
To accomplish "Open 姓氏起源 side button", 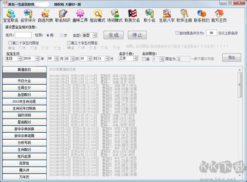I will [24, 157].
